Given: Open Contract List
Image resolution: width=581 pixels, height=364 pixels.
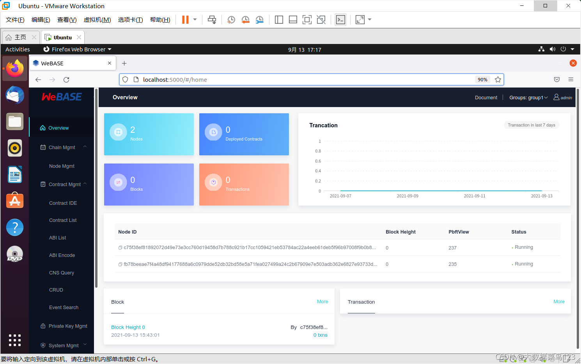Looking at the screenshot, I should coord(63,220).
